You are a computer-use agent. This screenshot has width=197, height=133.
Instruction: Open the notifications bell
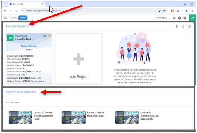click(174, 18)
